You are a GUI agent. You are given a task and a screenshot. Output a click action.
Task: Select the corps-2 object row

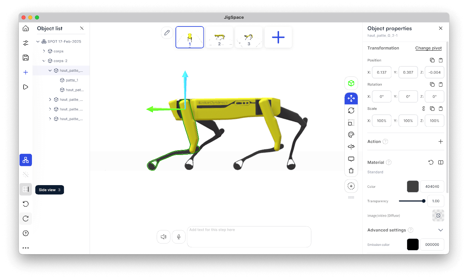[x=61, y=61]
